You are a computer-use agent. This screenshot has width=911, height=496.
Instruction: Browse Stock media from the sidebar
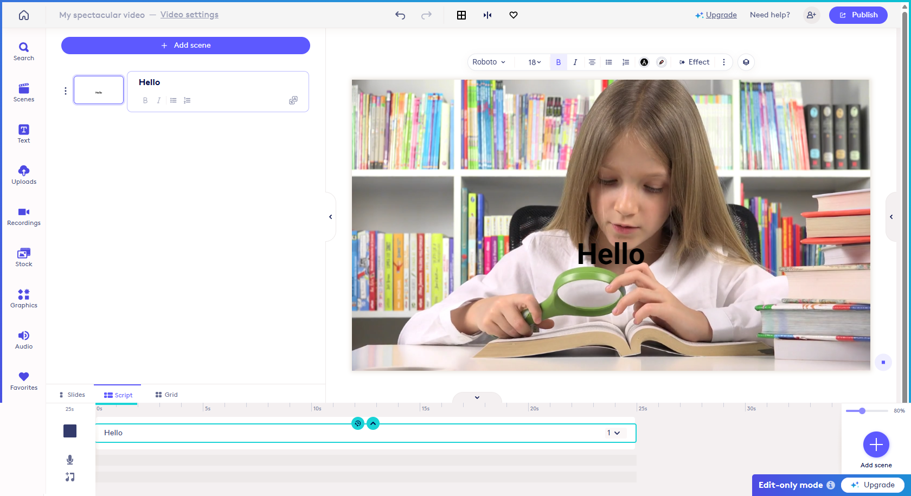[x=23, y=257]
